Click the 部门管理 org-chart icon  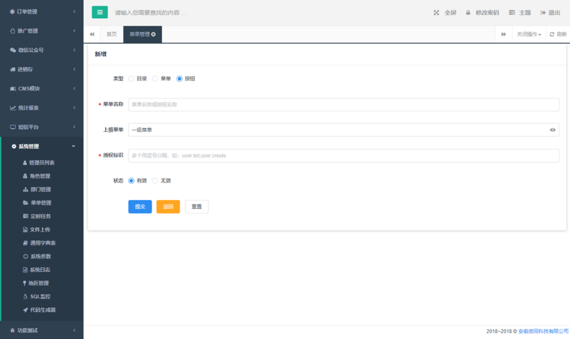point(25,189)
